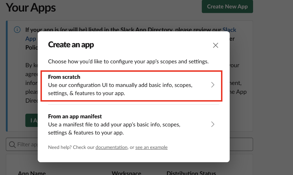Select the From scratch heading
The height and width of the screenshot is (175, 293).
coord(64,77)
